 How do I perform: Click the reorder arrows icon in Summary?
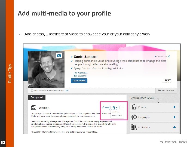click(122, 108)
